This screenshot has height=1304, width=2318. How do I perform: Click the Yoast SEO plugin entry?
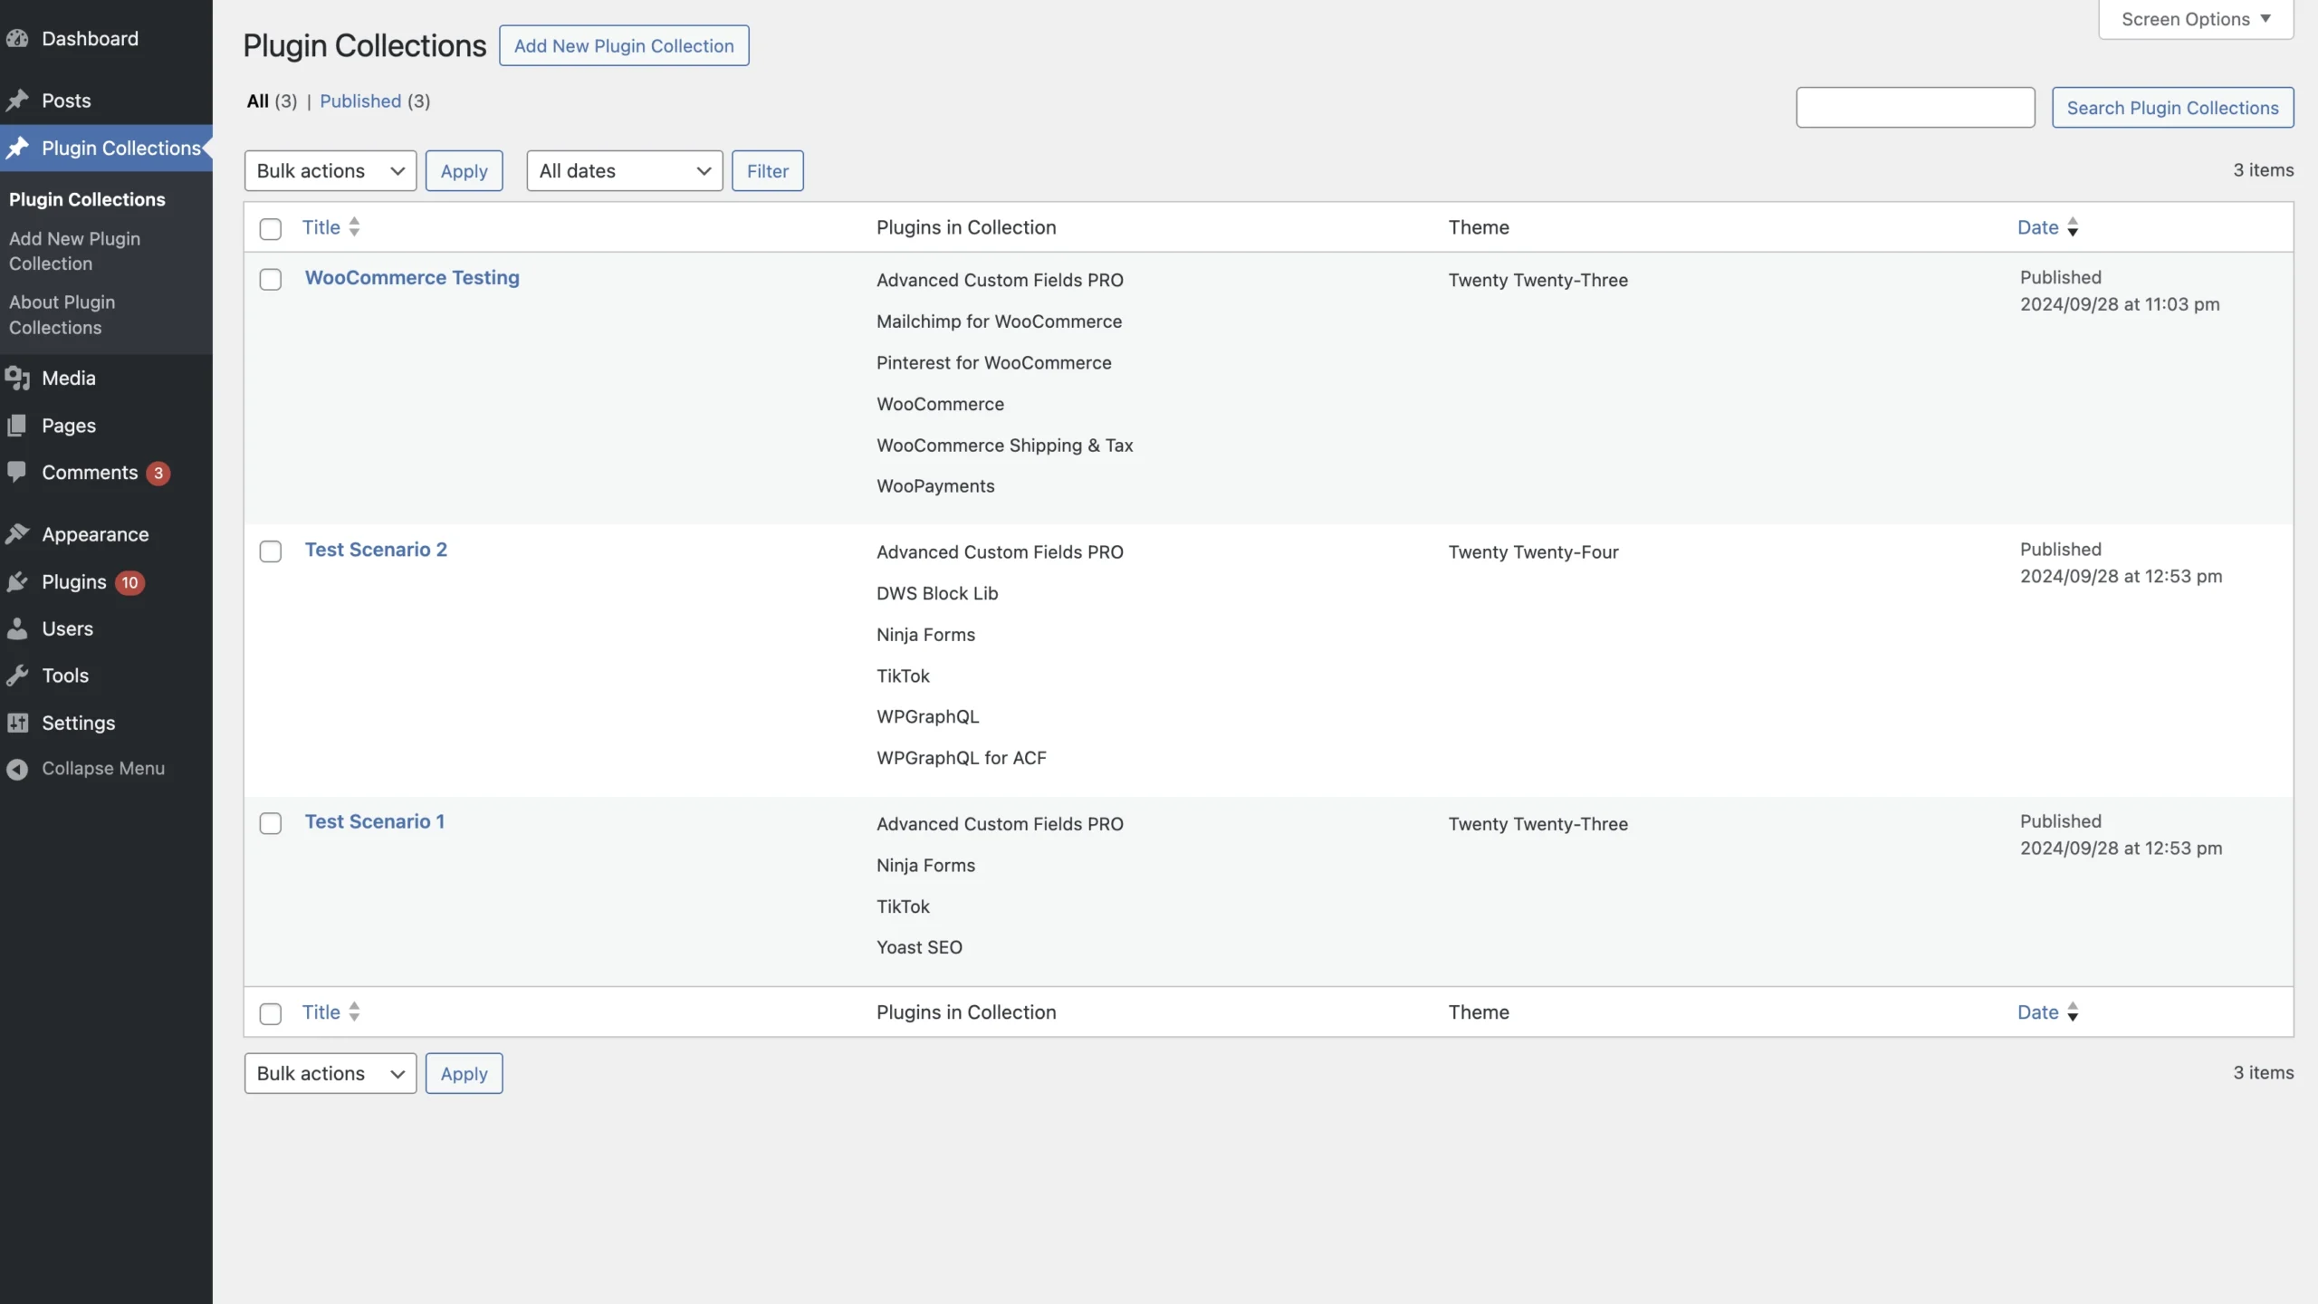919,947
